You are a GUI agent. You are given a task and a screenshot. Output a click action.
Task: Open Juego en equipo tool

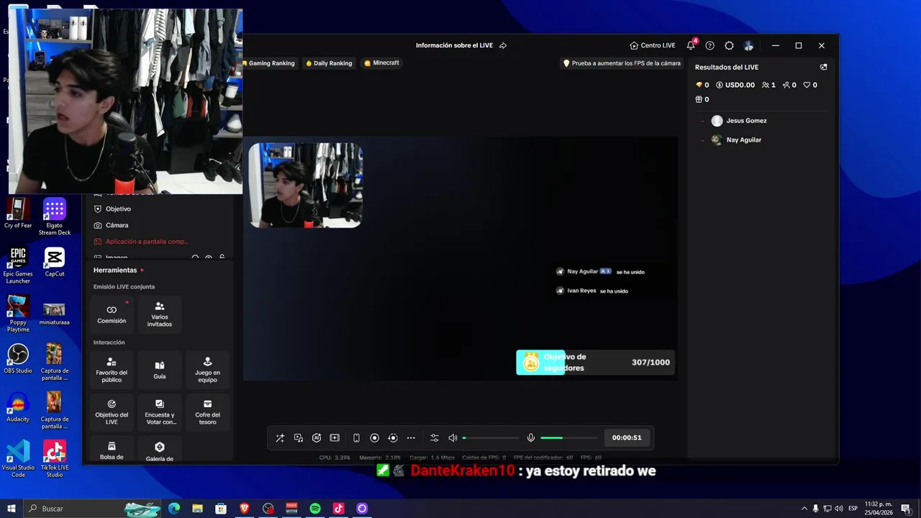[207, 370]
